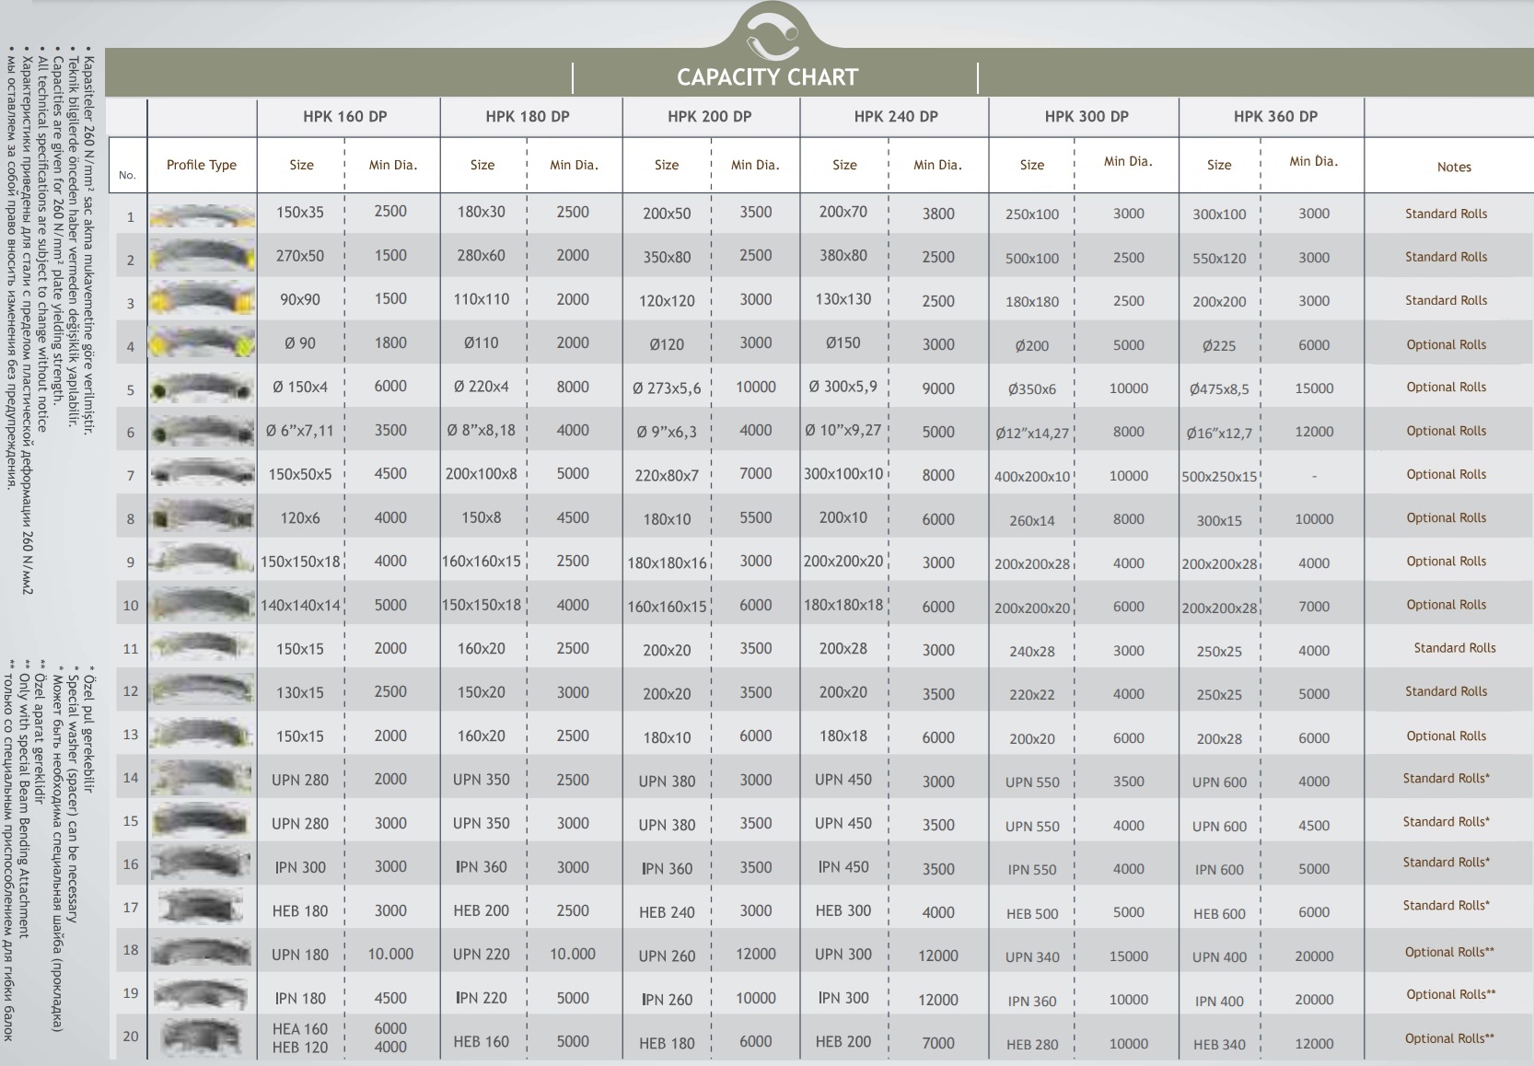Click the profile thumbnail in row 1
Image resolution: width=1534 pixels, height=1066 pixels.
(203, 216)
